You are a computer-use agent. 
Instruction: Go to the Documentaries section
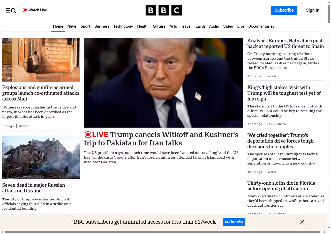pos(261,26)
